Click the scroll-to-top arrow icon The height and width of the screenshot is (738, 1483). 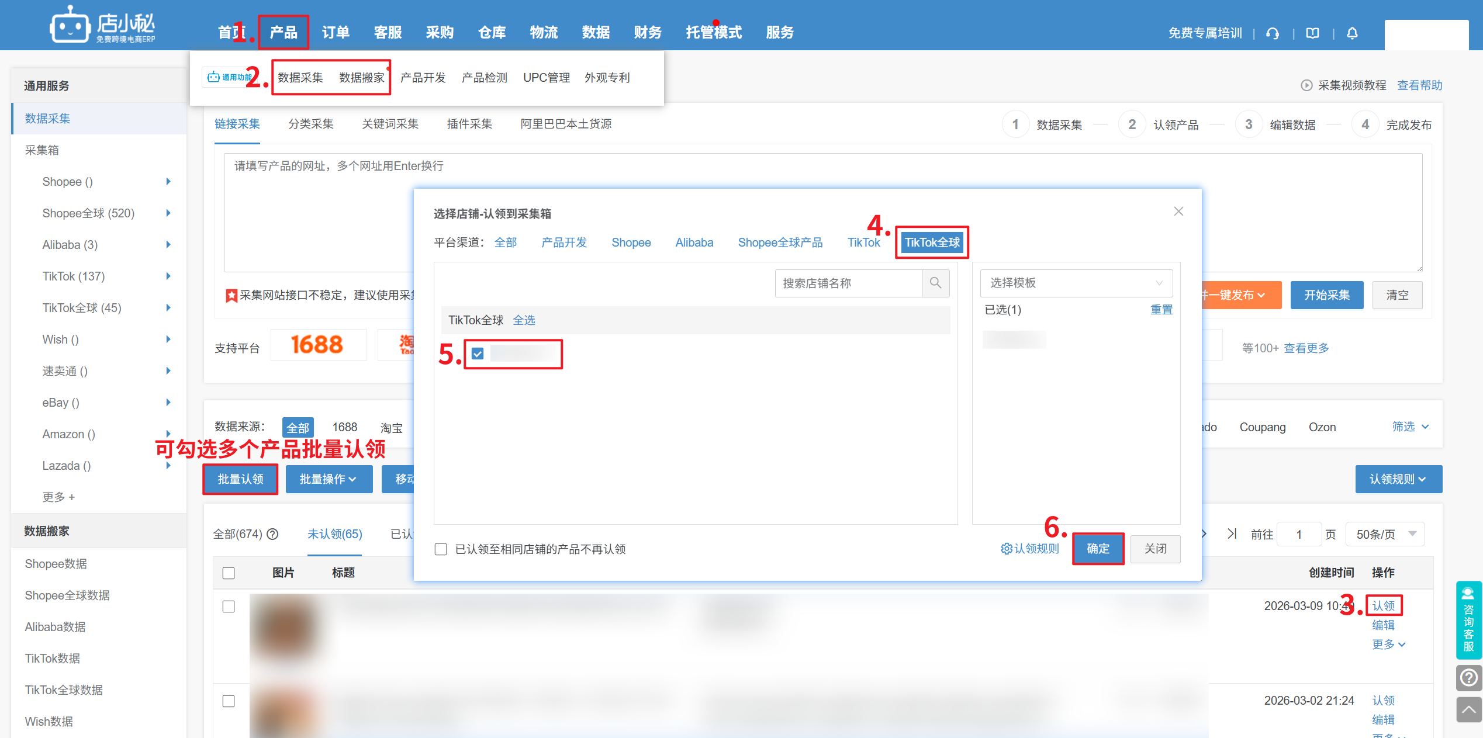pos(1468,710)
